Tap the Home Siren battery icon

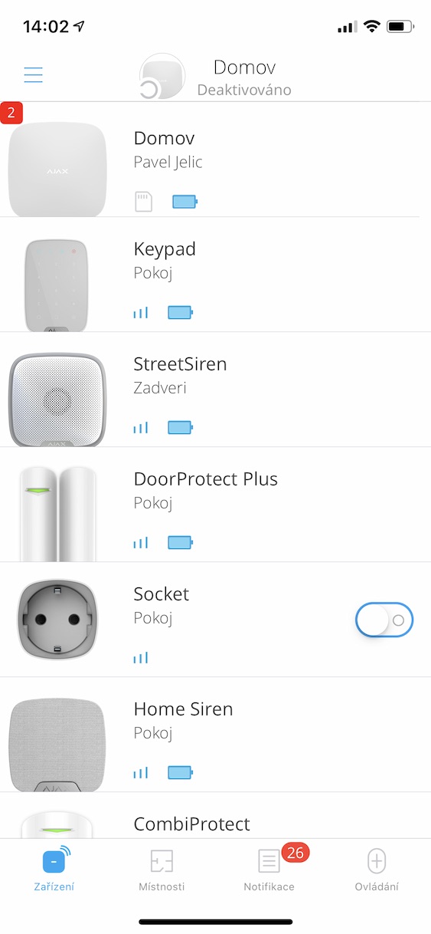[181, 772]
